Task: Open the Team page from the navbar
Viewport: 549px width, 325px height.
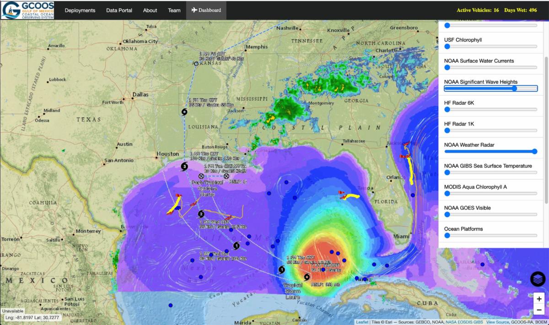Action: pos(174,10)
